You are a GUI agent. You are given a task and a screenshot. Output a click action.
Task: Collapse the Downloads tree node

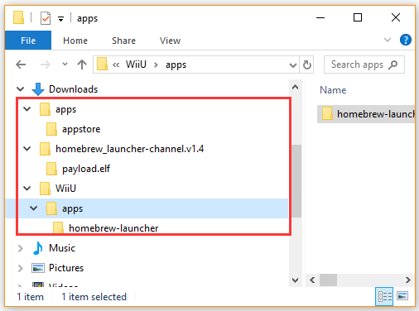click(x=20, y=89)
